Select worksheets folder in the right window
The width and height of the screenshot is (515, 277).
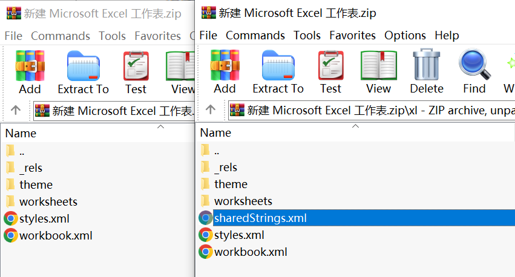point(237,201)
